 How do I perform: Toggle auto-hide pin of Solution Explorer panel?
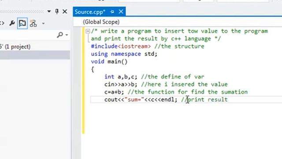tap(57, 11)
